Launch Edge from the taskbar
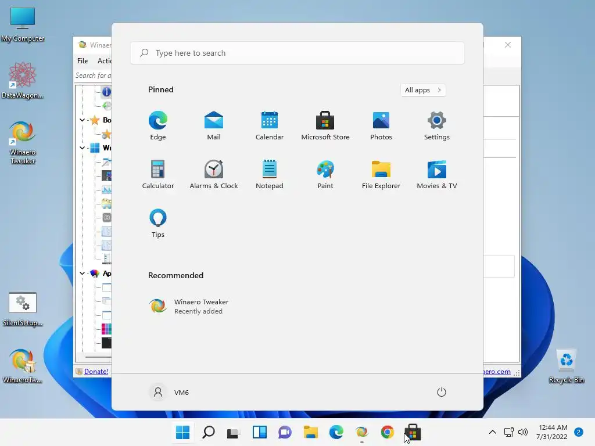Viewport: 595px width, 446px height. (x=336, y=432)
